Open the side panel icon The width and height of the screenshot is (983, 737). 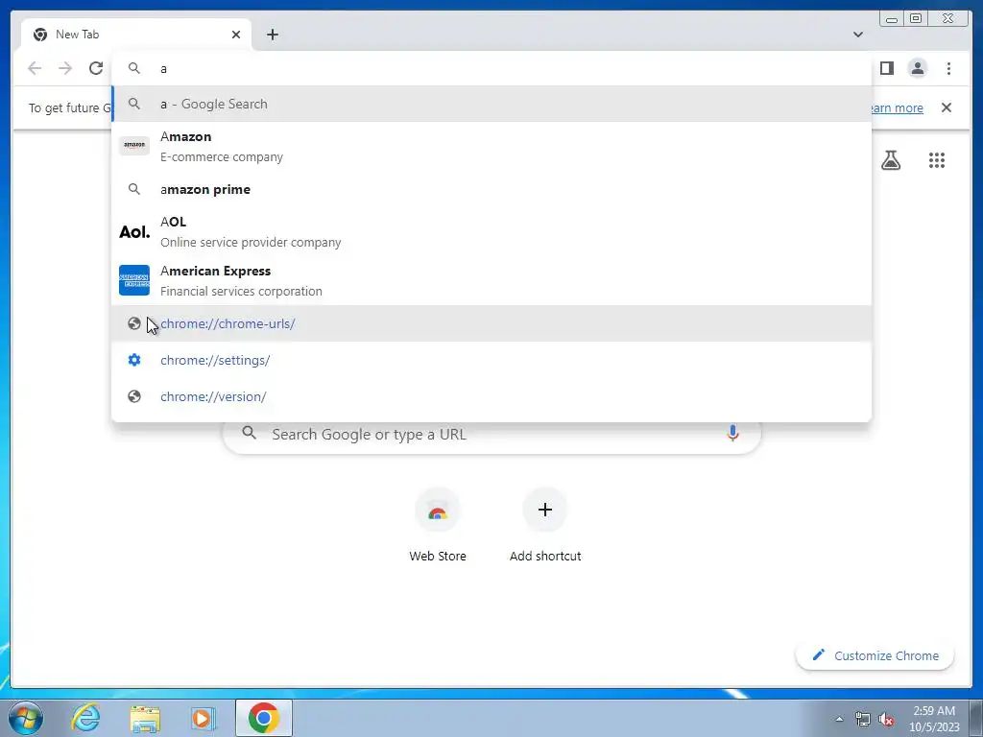click(x=886, y=68)
